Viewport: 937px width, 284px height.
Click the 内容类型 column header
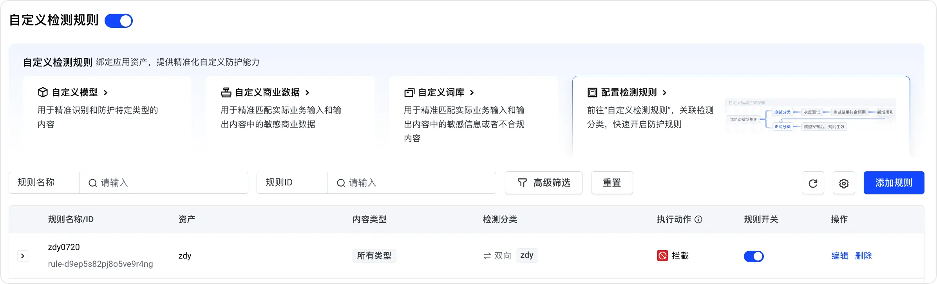[369, 219]
